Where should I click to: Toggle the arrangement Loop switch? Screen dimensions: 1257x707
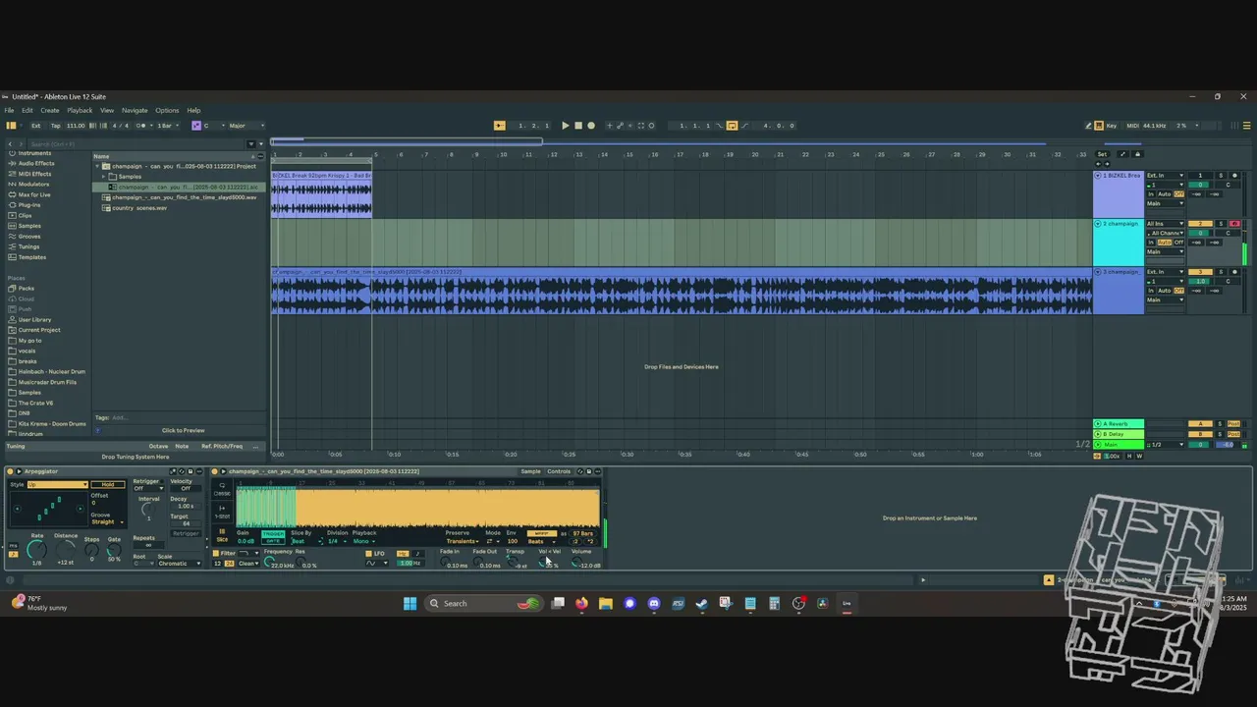coord(732,126)
